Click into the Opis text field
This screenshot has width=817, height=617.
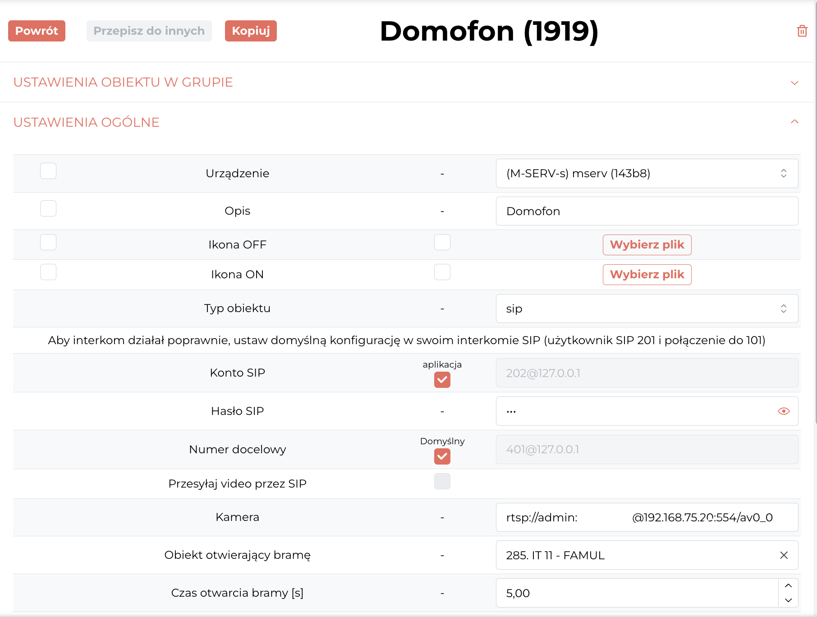click(647, 211)
